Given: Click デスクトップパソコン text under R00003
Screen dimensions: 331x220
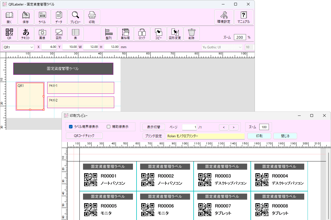Looking at the screenshot, I should (x=231, y=183).
